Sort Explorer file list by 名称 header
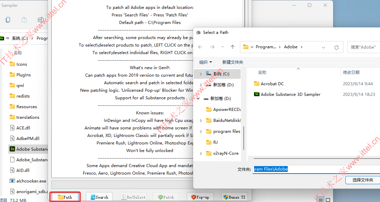The height and width of the screenshot is (202, 380). tap(18, 53)
